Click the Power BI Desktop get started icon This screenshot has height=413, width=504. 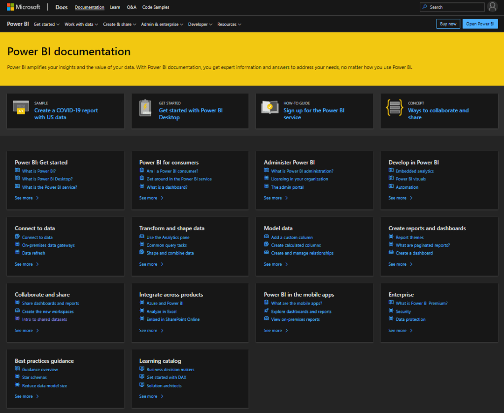(x=145, y=107)
